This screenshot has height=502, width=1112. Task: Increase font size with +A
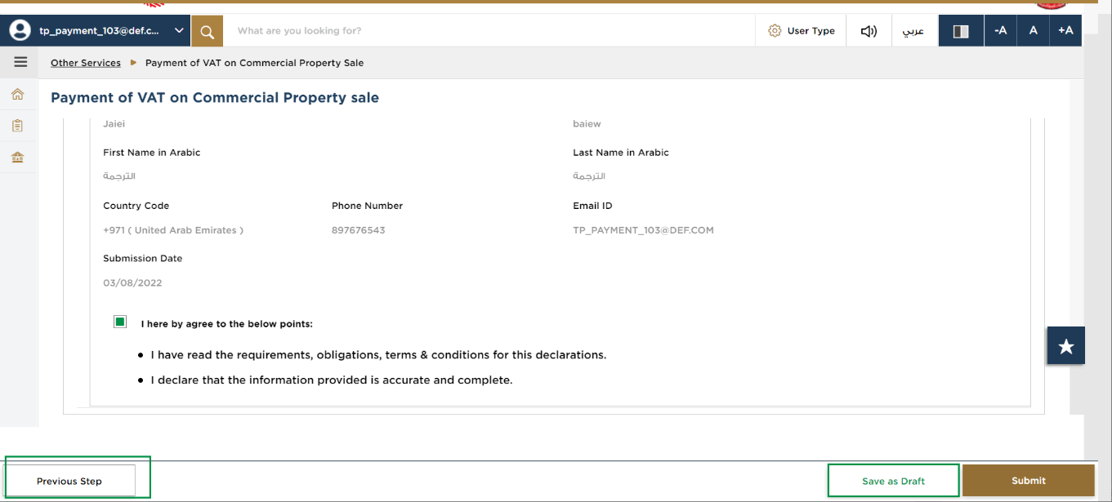point(1065,31)
